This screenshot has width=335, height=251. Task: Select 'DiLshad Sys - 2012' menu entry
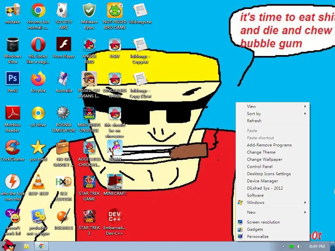273,188
